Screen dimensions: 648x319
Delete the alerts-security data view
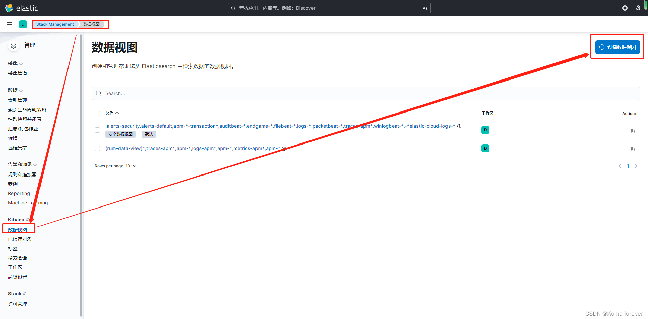tap(633, 130)
